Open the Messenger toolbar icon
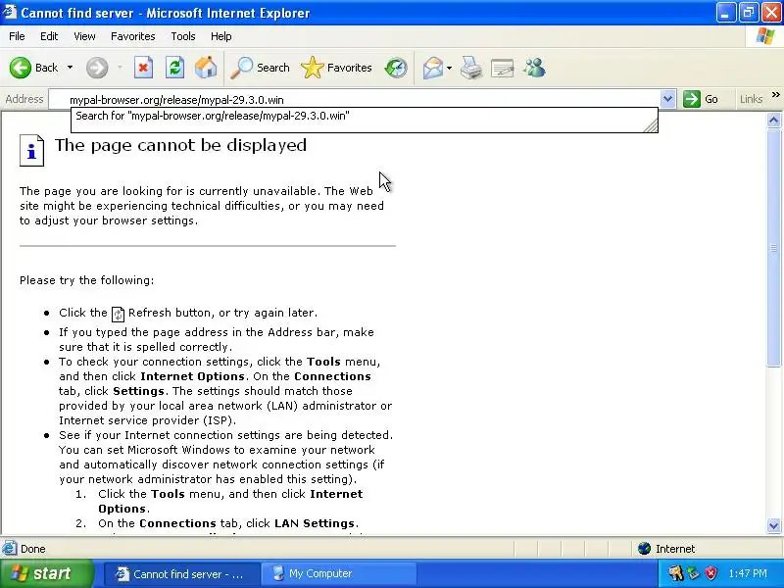This screenshot has width=784, height=588. click(534, 68)
